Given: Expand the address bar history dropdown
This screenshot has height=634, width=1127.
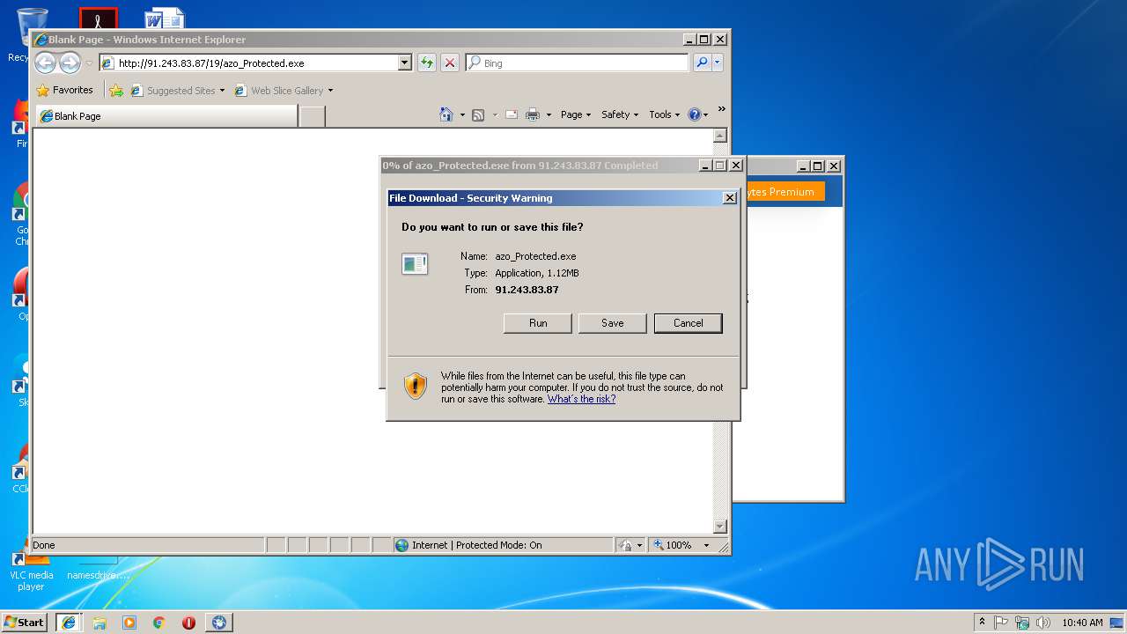Looking at the screenshot, I should coord(405,63).
